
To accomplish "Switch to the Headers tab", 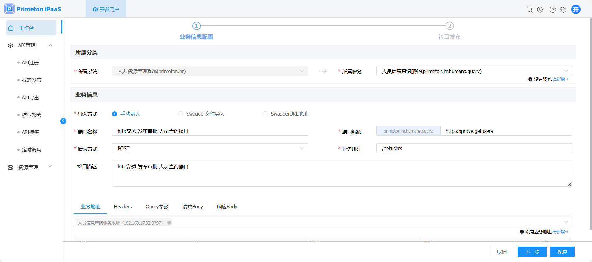I will point(123,207).
